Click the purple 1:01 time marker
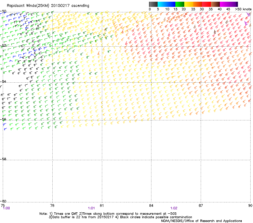 (91, 208)
